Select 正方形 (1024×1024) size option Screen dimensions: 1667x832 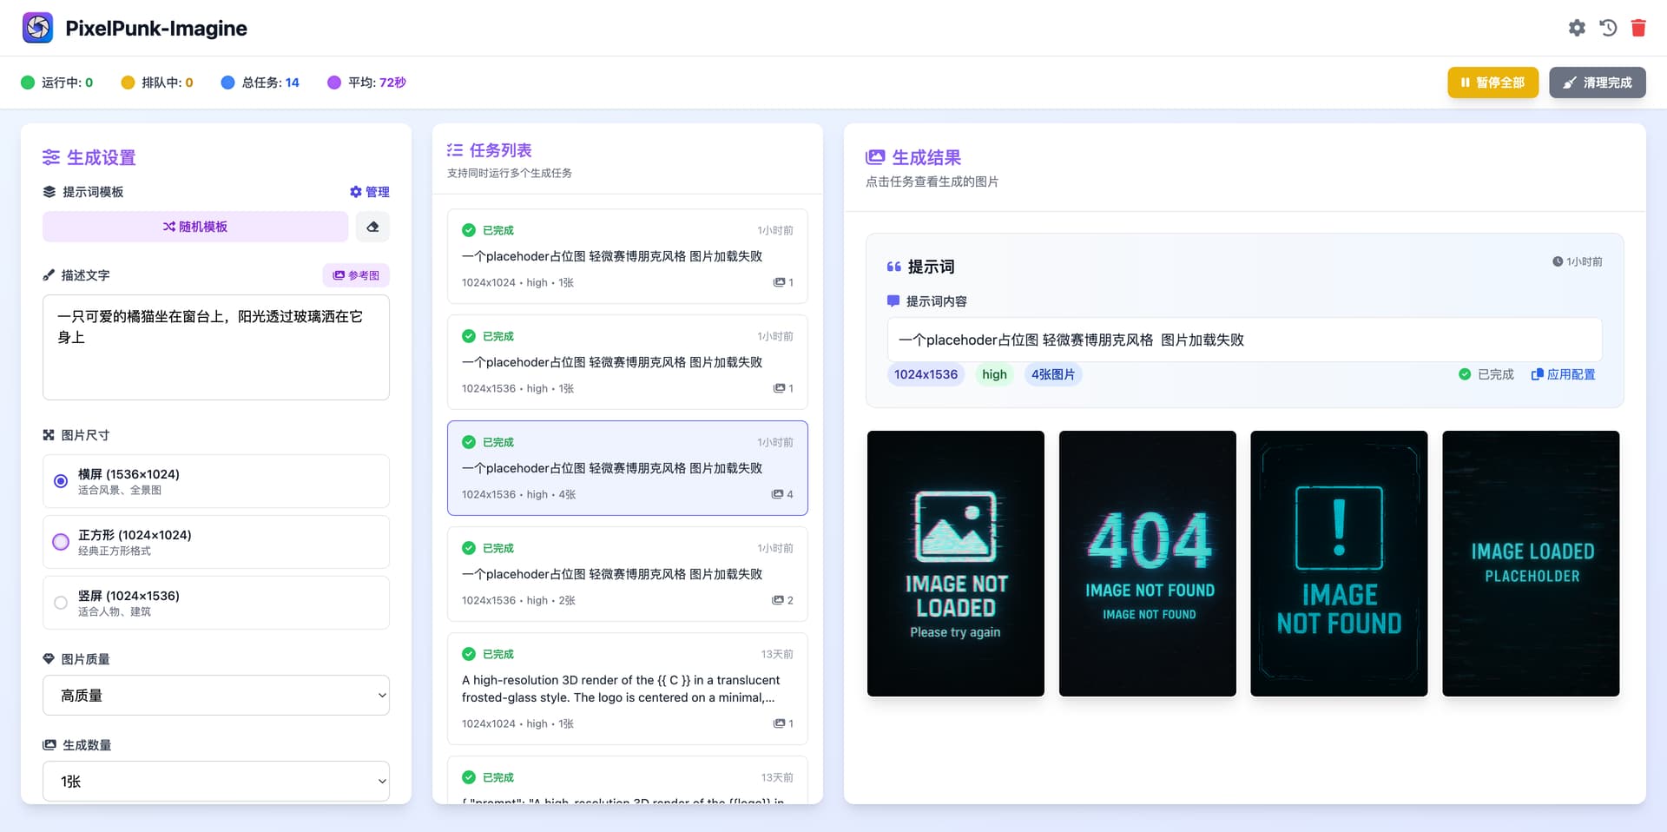tap(216, 542)
